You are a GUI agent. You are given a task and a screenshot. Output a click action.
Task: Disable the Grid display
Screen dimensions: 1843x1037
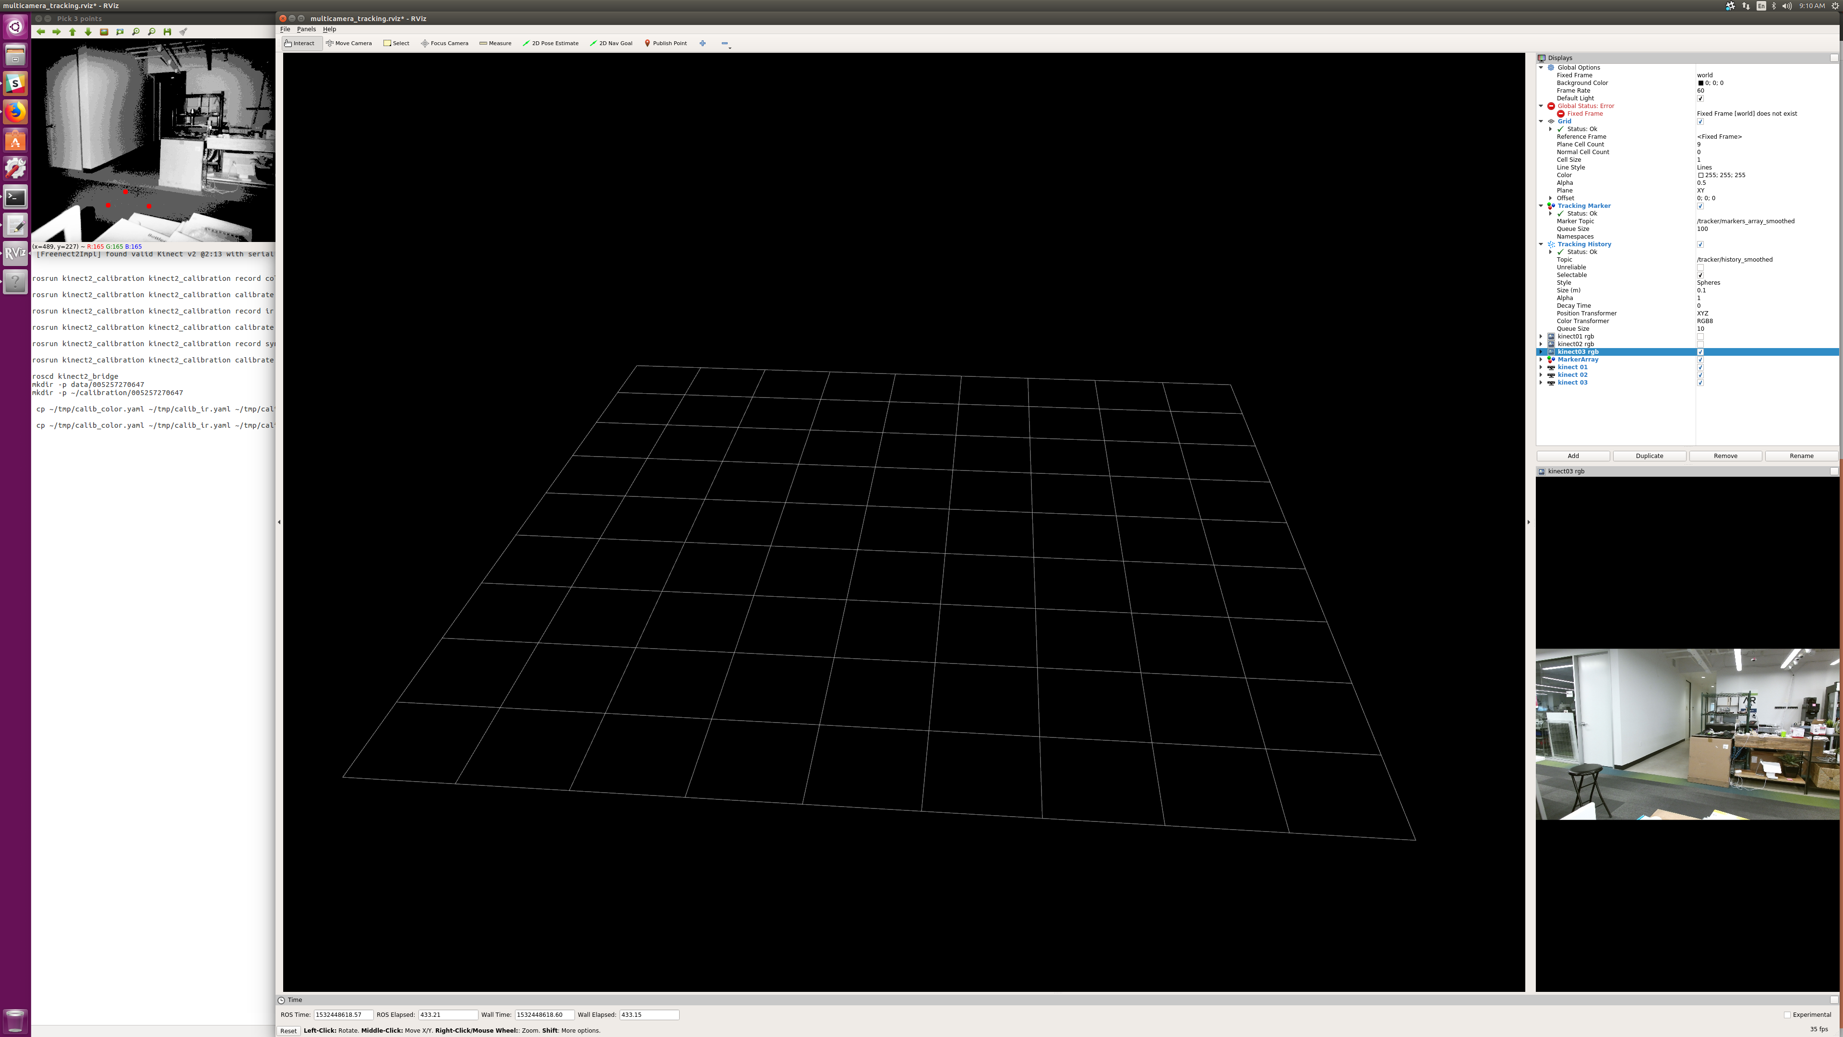[x=1700, y=121]
